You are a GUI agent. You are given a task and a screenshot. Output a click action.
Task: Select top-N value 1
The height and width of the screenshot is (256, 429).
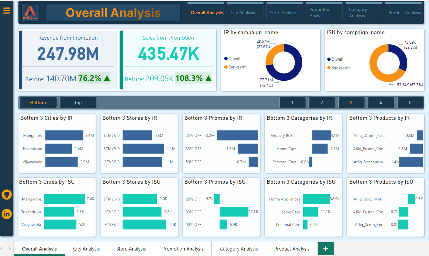292,103
